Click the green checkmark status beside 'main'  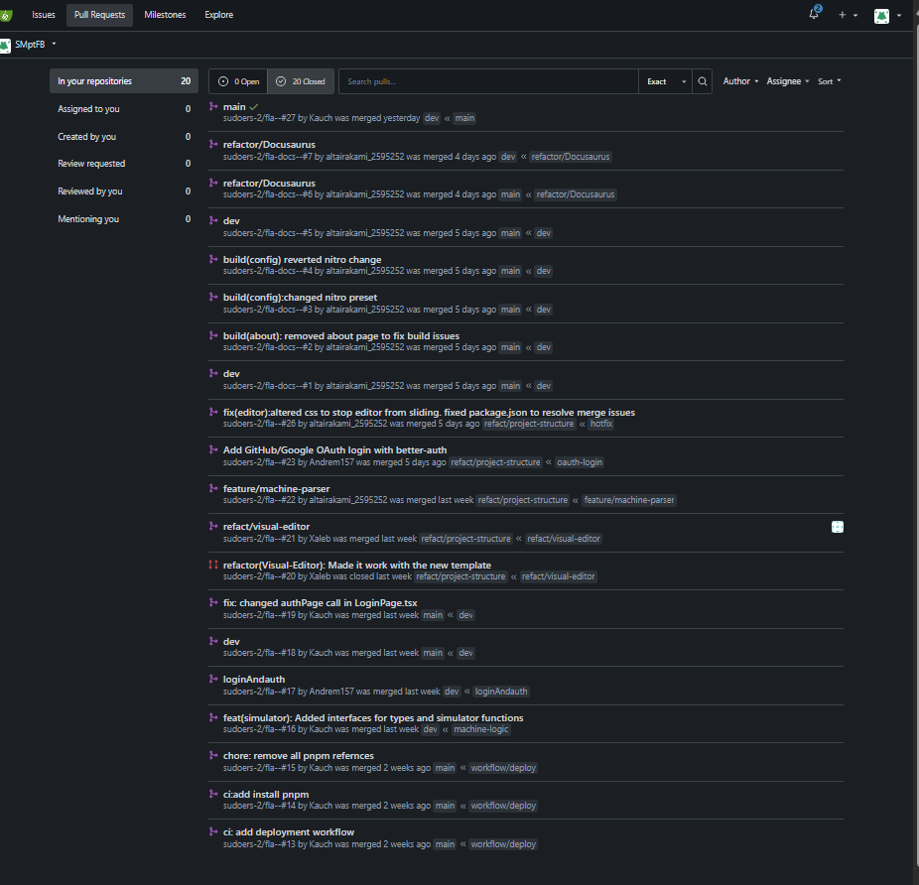tap(254, 107)
